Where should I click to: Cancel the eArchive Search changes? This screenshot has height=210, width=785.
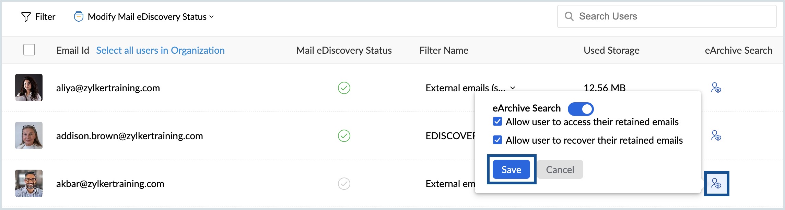click(x=560, y=169)
